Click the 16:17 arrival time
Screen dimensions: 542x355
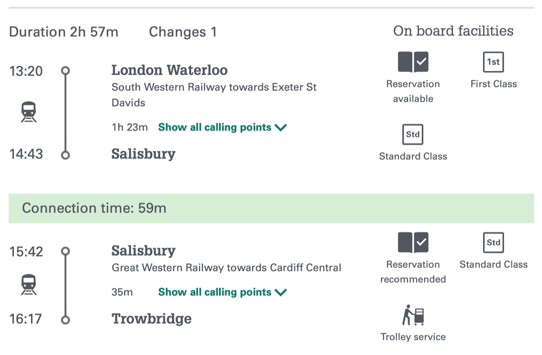[26, 319]
